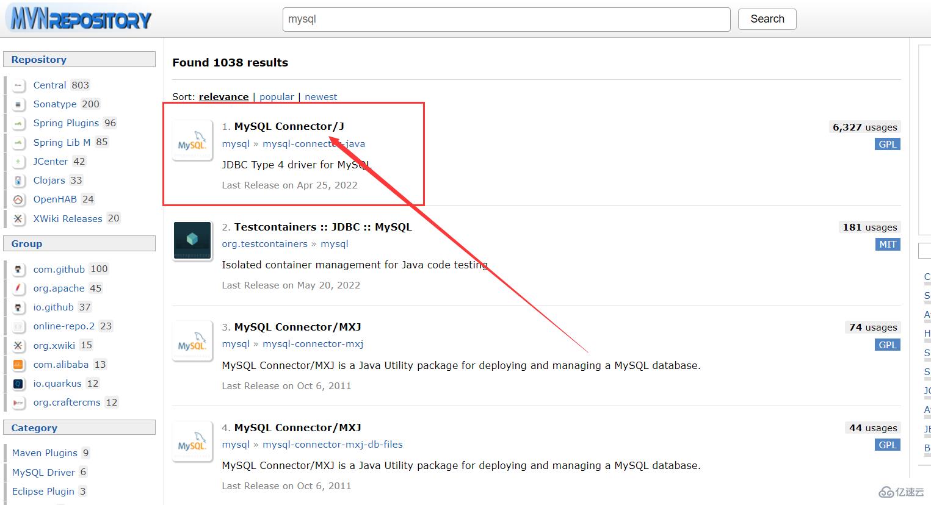Image resolution: width=931 pixels, height=505 pixels.
Task: Click the MVNRepository logo
Action: (x=78, y=18)
